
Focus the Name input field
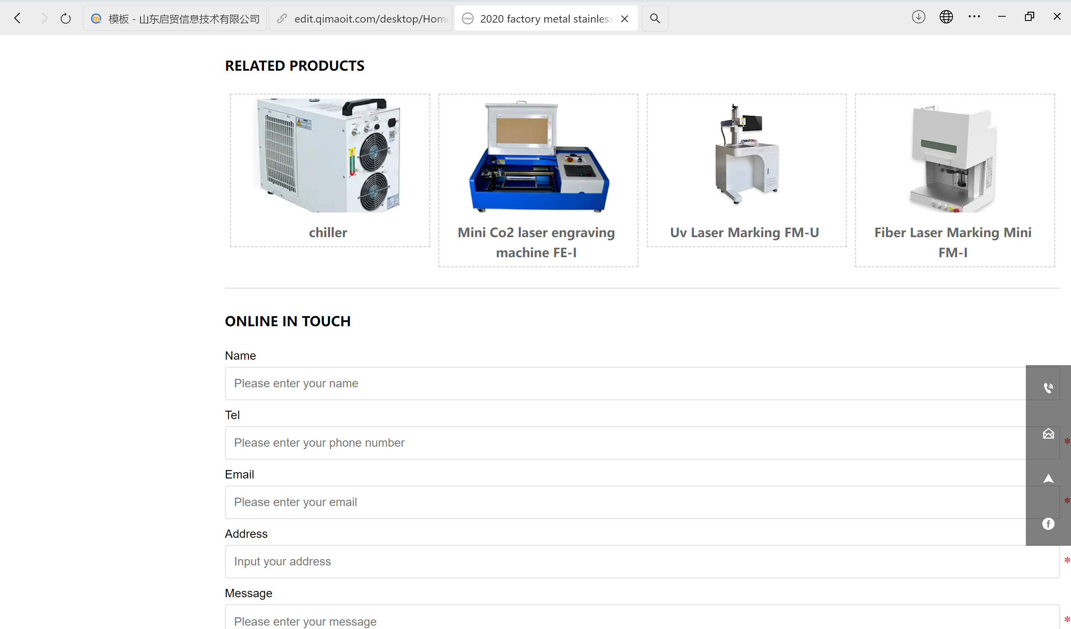tap(625, 384)
